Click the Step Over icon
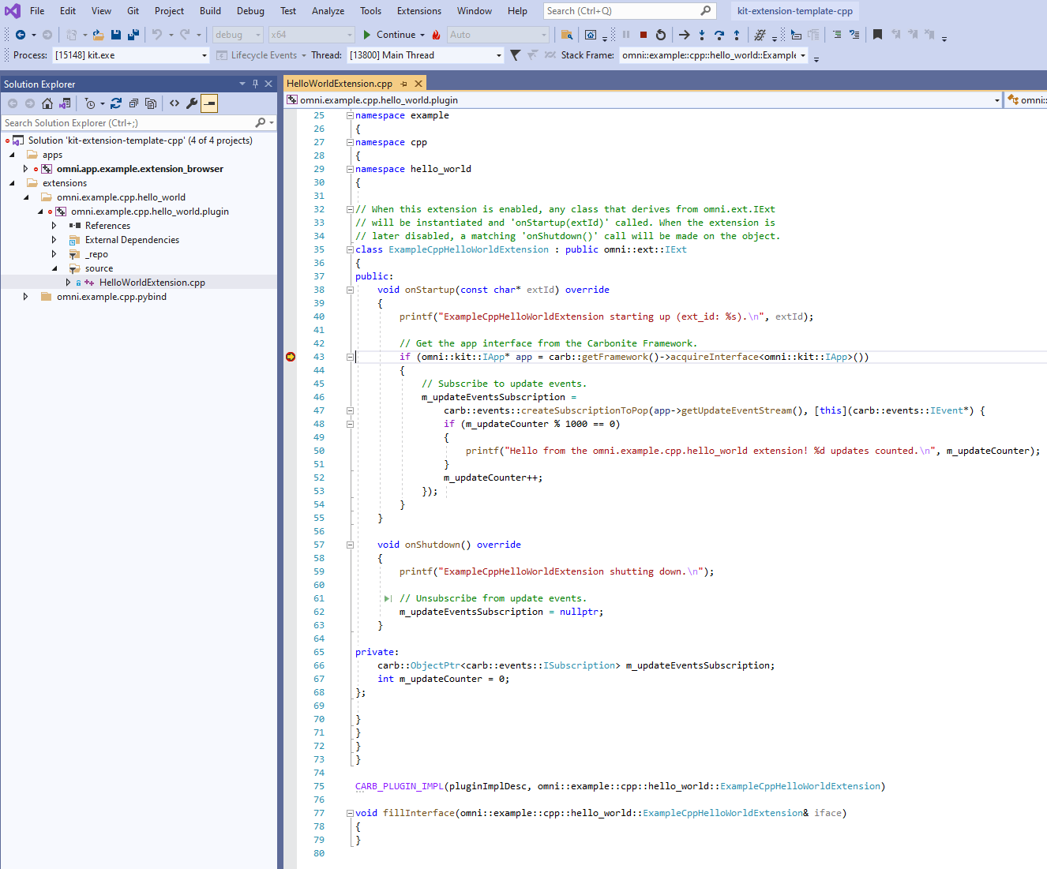The image size is (1047, 869). click(719, 35)
